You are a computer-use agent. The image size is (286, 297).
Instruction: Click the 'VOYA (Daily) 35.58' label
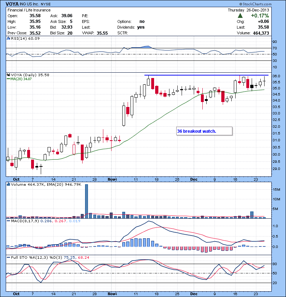coord(30,75)
